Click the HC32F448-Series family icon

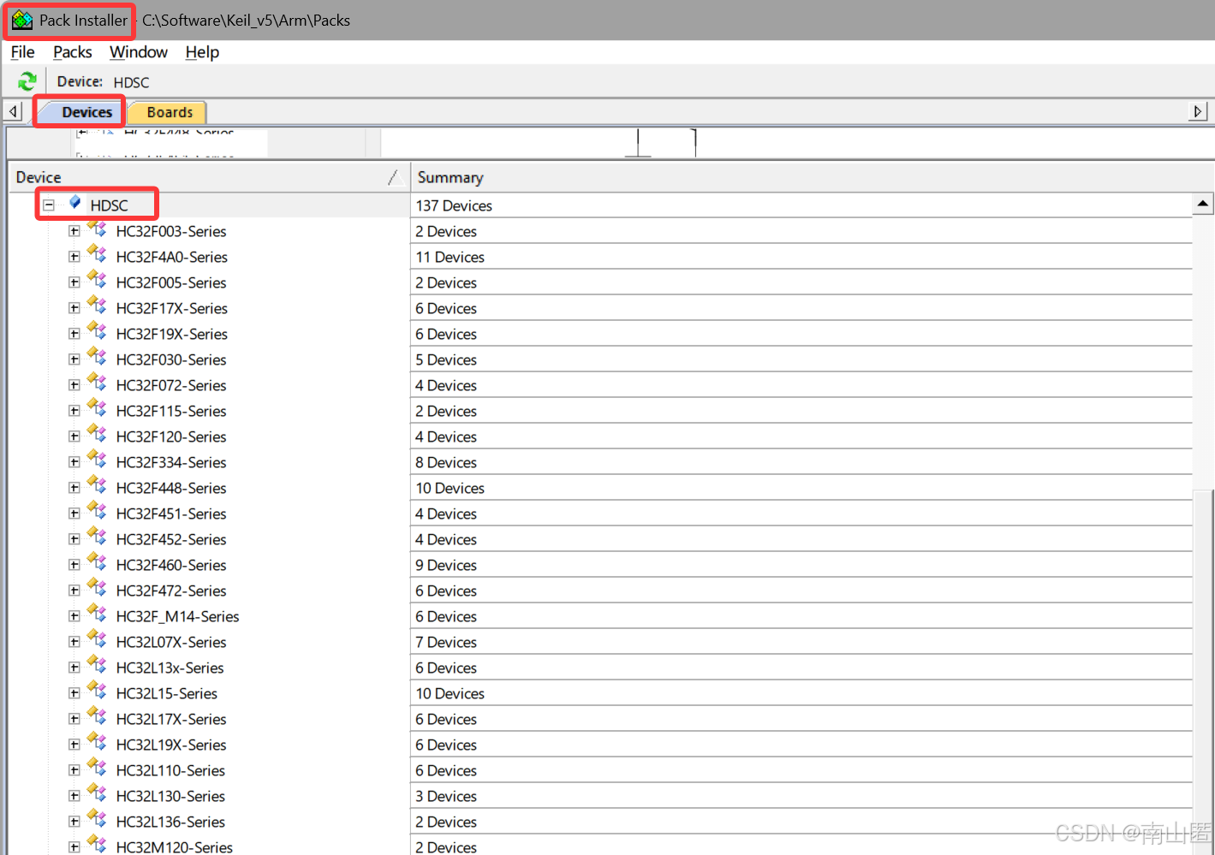(x=97, y=486)
